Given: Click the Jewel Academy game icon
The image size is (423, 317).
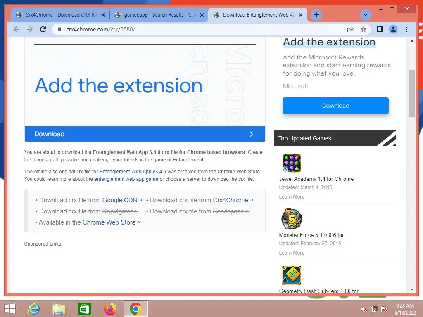Looking at the screenshot, I should [292, 163].
